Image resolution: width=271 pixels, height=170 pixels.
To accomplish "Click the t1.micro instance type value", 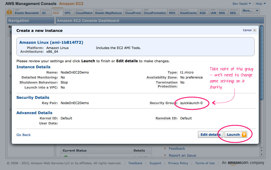I will 187,72.
